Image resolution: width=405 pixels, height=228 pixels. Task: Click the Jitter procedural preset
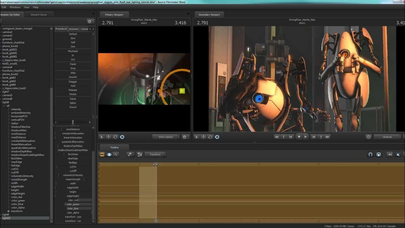pos(73,73)
